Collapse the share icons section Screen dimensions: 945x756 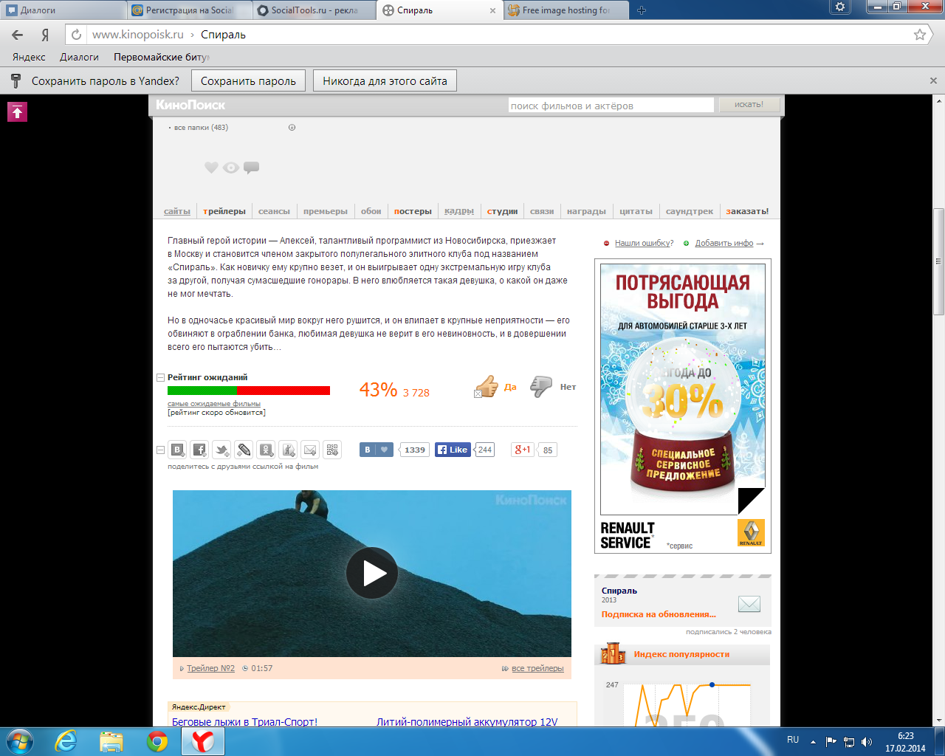160,450
